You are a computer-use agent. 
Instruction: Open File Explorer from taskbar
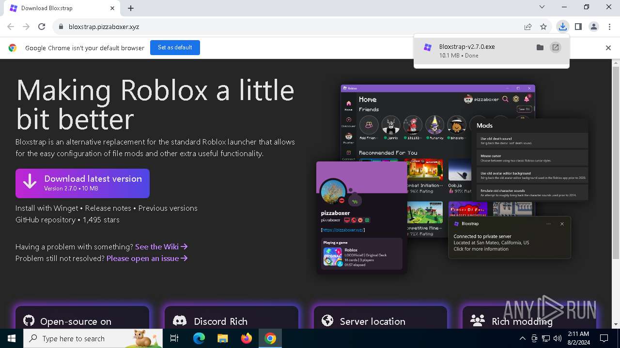pyautogui.click(x=222, y=338)
